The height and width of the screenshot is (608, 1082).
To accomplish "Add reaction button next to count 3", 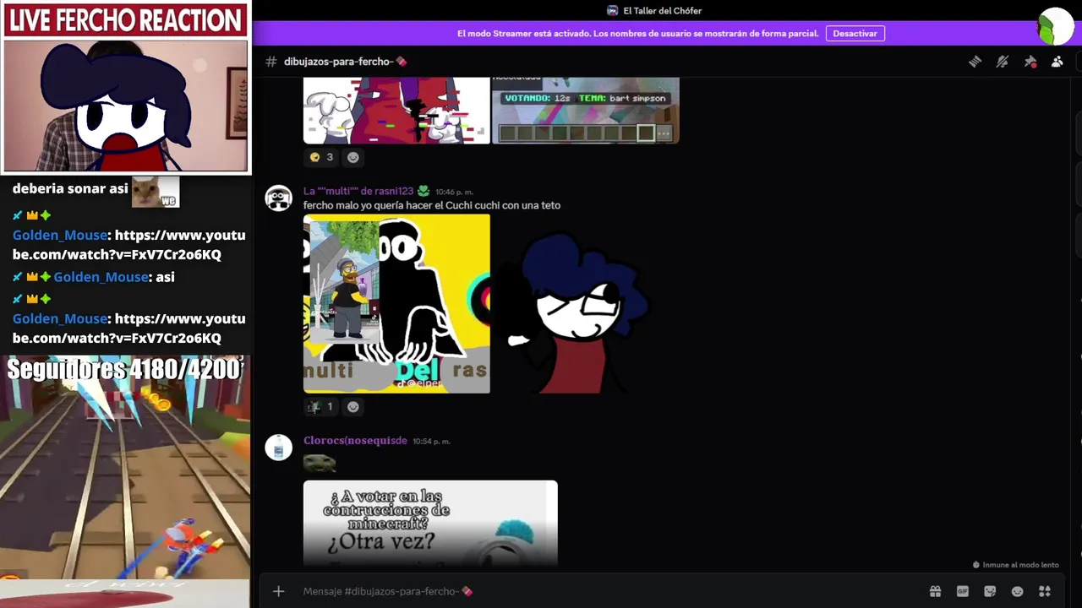I will click(353, 157).
